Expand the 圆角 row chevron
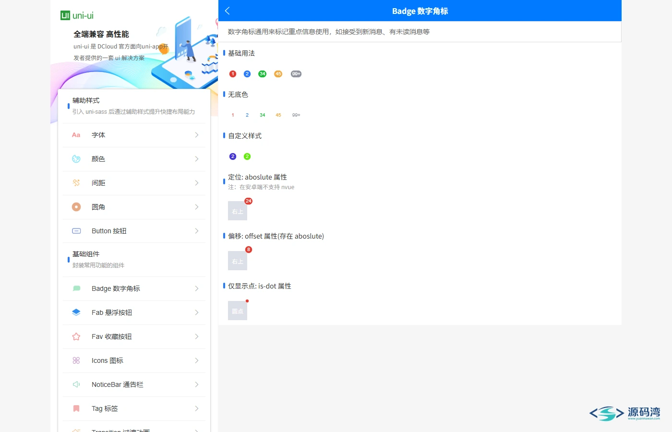The width and height of the screenshot is (672, 432). coord(197,207)
